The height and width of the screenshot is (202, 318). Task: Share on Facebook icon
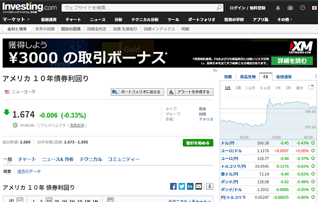tap(173, 186)
